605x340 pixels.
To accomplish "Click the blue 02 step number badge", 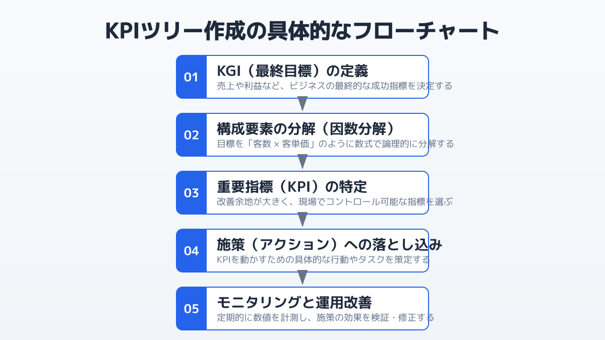I will [191, 135].
